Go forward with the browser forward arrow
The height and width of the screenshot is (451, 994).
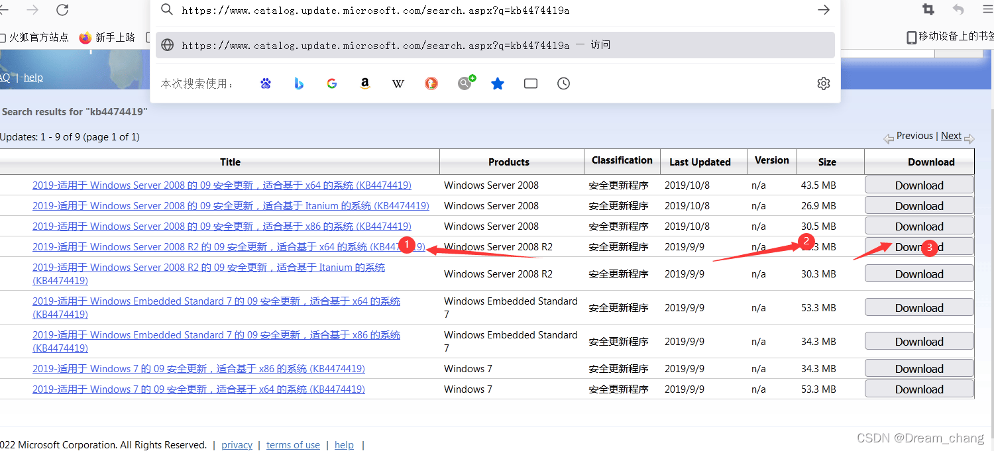(32, 10)
